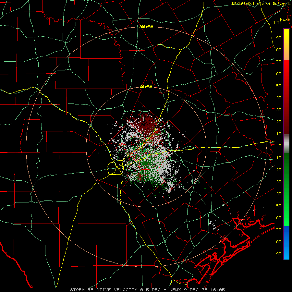Click the "50" value on the velocity scale
Viewport: 292px width, 292px height.
279,86
